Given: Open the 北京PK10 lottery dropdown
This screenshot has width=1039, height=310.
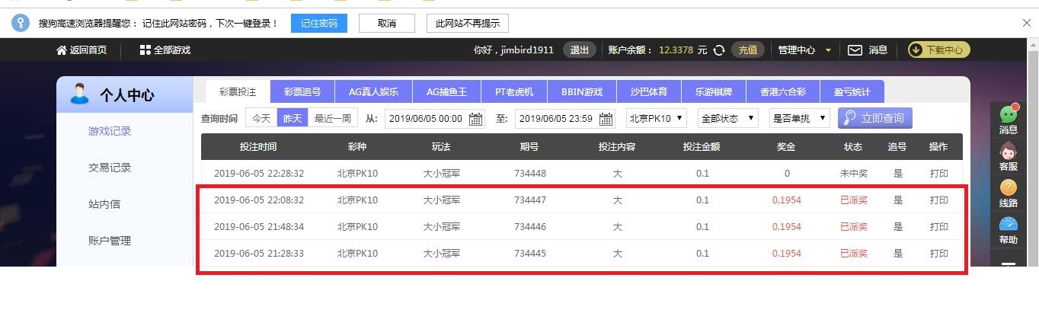Looking at the screenshot, I should (657, 119).
